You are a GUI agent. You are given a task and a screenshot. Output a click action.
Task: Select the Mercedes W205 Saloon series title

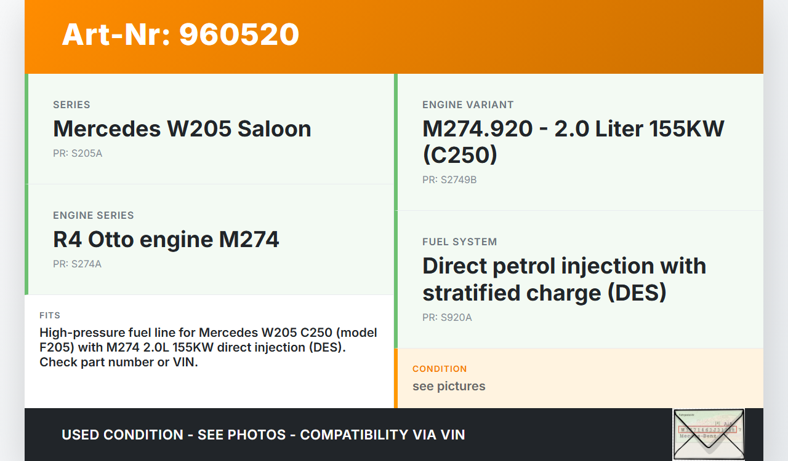182,128
